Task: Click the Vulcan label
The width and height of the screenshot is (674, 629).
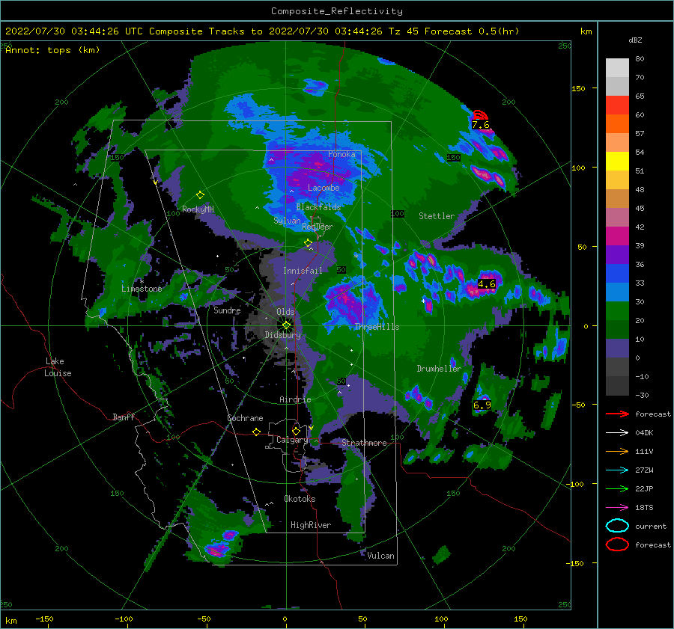Action: coord(381,556)
